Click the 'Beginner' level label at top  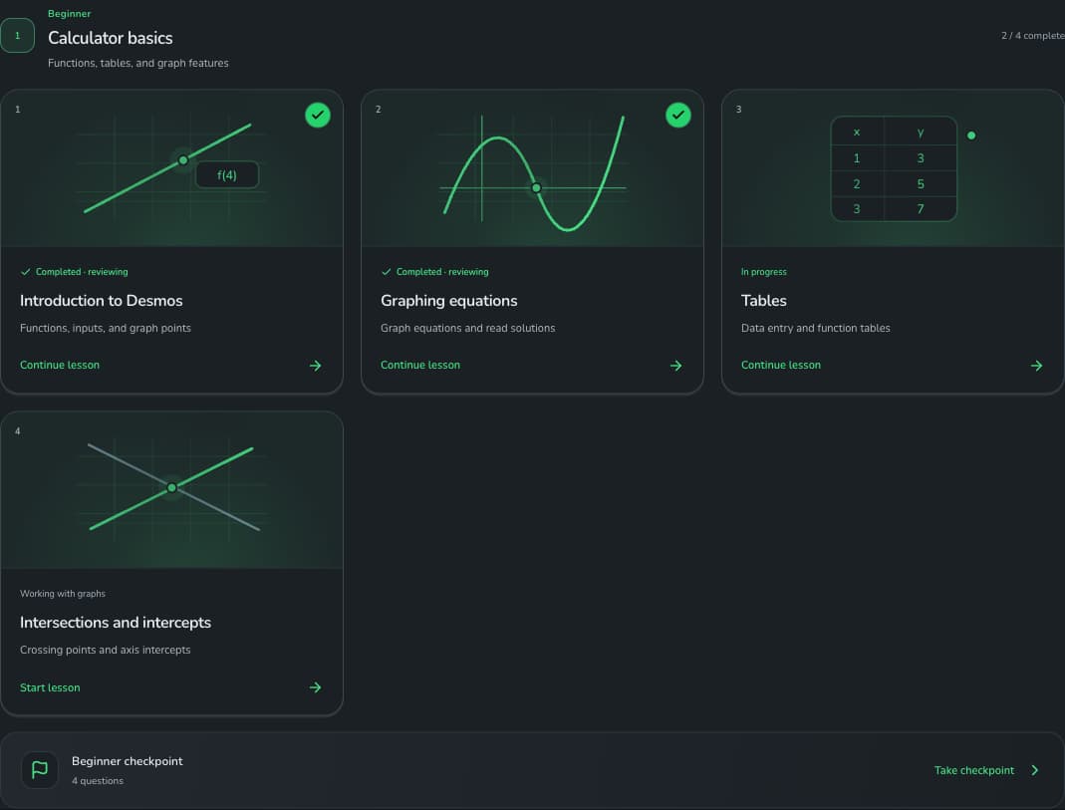(x=70, y=14)
